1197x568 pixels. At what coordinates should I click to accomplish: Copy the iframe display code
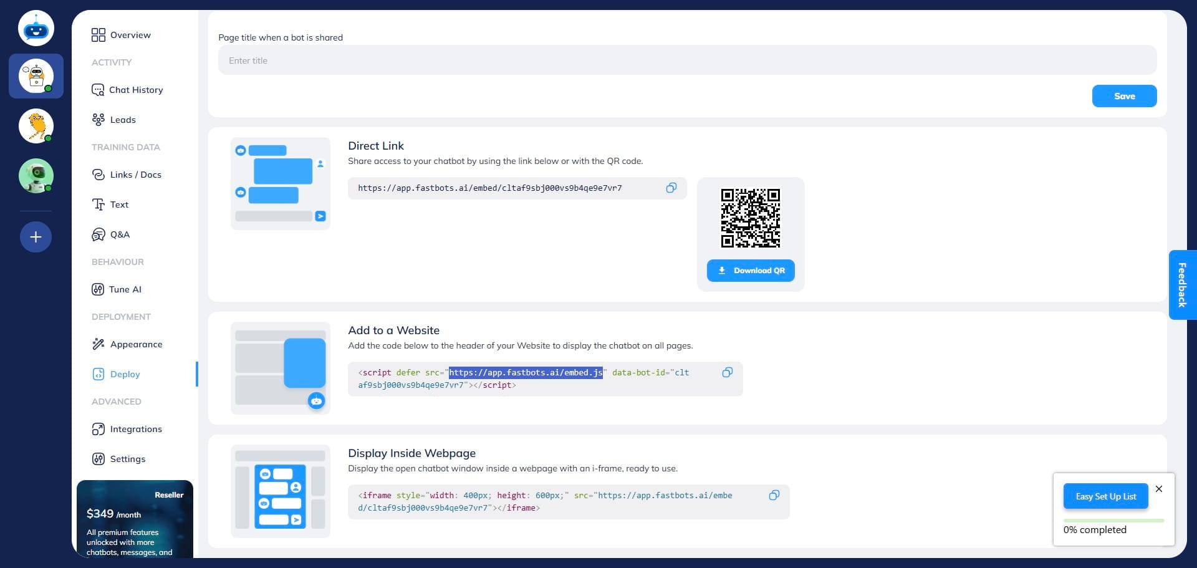pyautogui.click(x=774, y=495)
